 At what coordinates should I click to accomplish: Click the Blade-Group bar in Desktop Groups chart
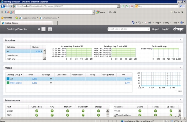click(166, 49)
